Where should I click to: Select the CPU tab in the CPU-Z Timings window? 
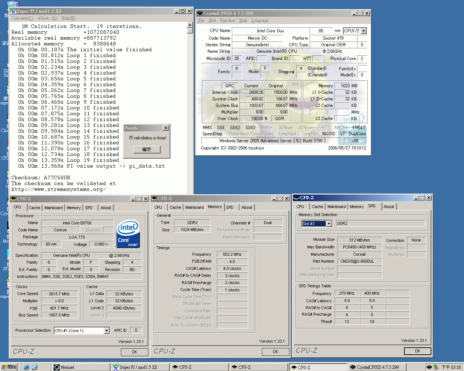click(x=158, y=207)
